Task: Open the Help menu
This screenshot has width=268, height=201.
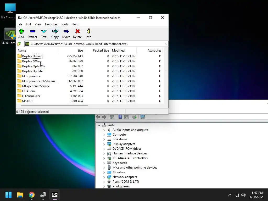Action: [75, 24]
